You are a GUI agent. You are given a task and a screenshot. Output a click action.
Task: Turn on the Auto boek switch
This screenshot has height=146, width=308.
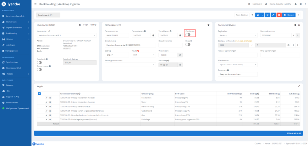(x=39, y=63)
